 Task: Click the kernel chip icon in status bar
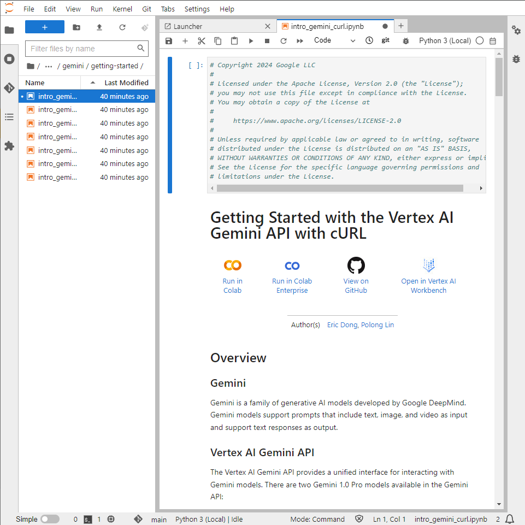(x=111, y=519)
